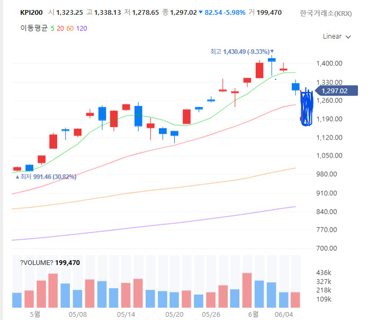Screen dimensions: 368x320
Task: Click the 최고 1,430.49 high marker
Action: point(242,52)
